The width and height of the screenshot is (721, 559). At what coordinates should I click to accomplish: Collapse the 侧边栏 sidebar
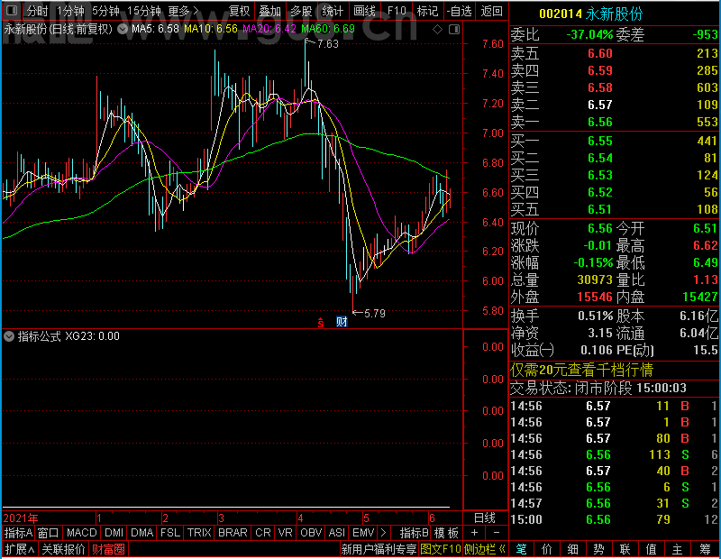pos(484,549)
